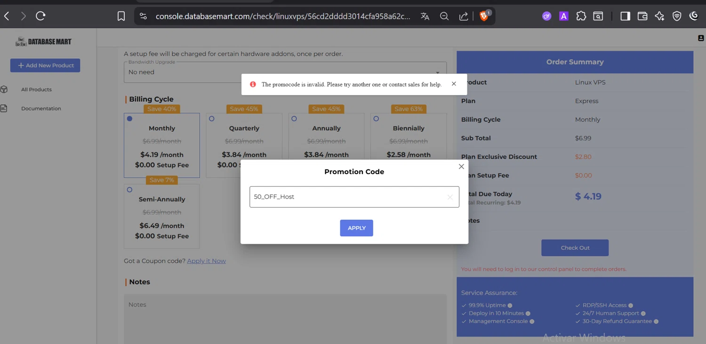Click the '$ 4.19' total due amount

click(x=588, y=196)
